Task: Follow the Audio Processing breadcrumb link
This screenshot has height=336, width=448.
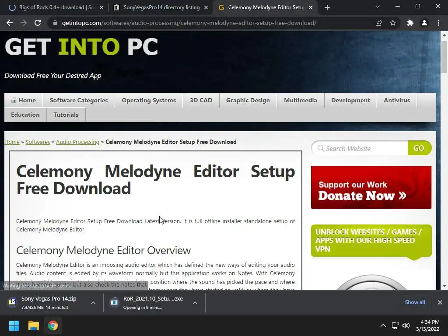Action: 77,142
